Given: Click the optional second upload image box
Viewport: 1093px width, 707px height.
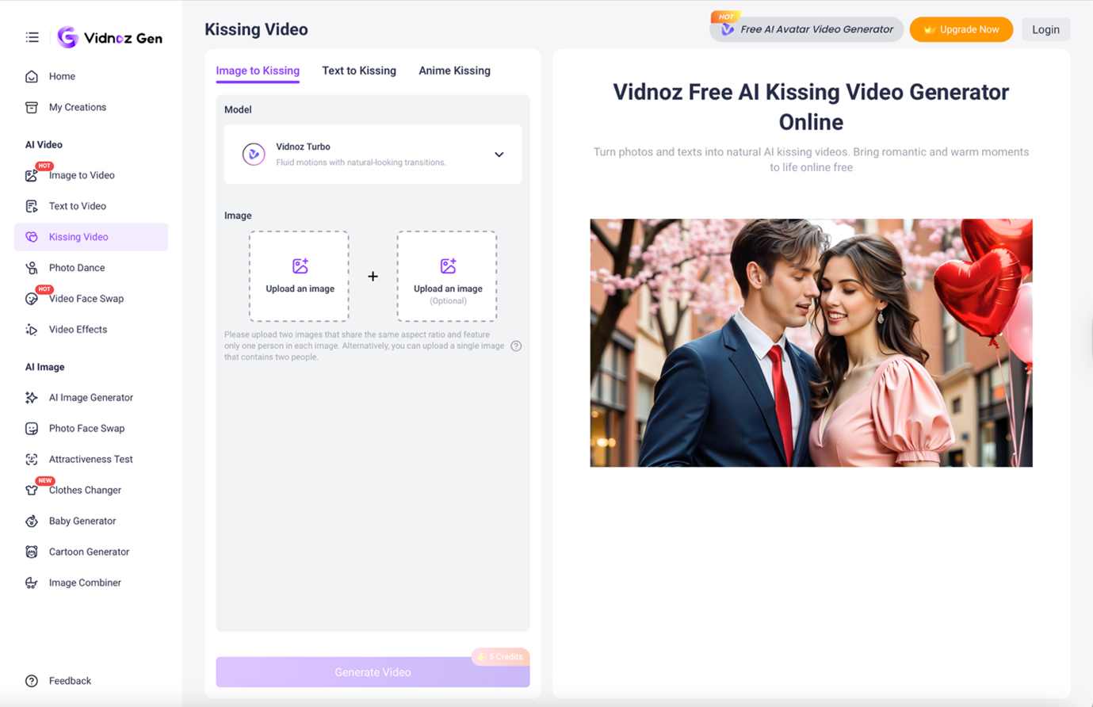Looking at the screenshot, I should (x=447, y=277).
